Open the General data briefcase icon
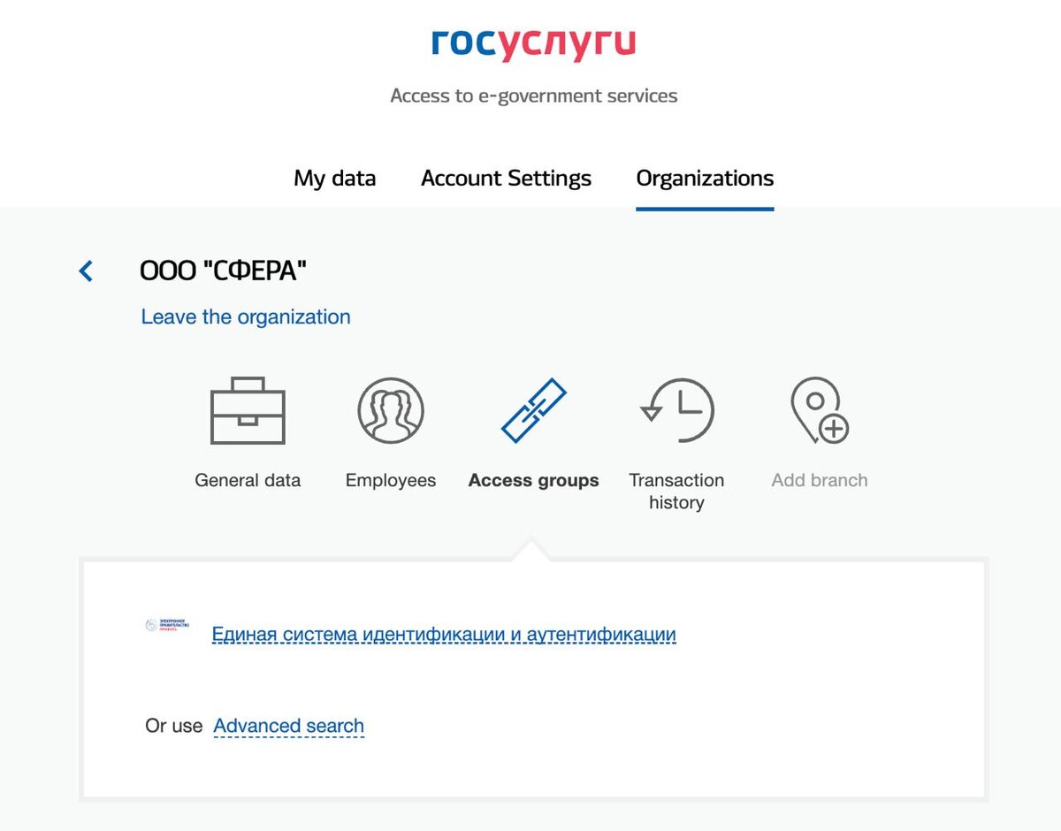Viewport: 1061px width, 831px height. (248, 410)
